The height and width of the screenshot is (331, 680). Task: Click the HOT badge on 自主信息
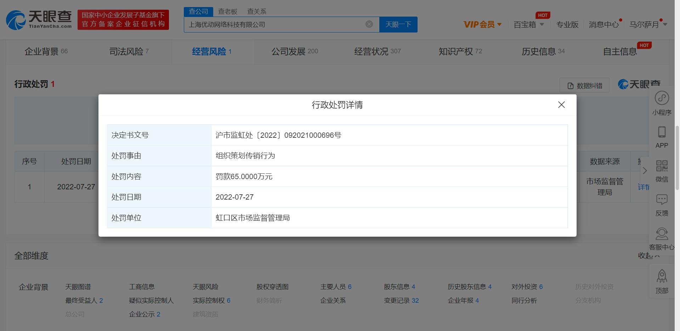[644, 45]
